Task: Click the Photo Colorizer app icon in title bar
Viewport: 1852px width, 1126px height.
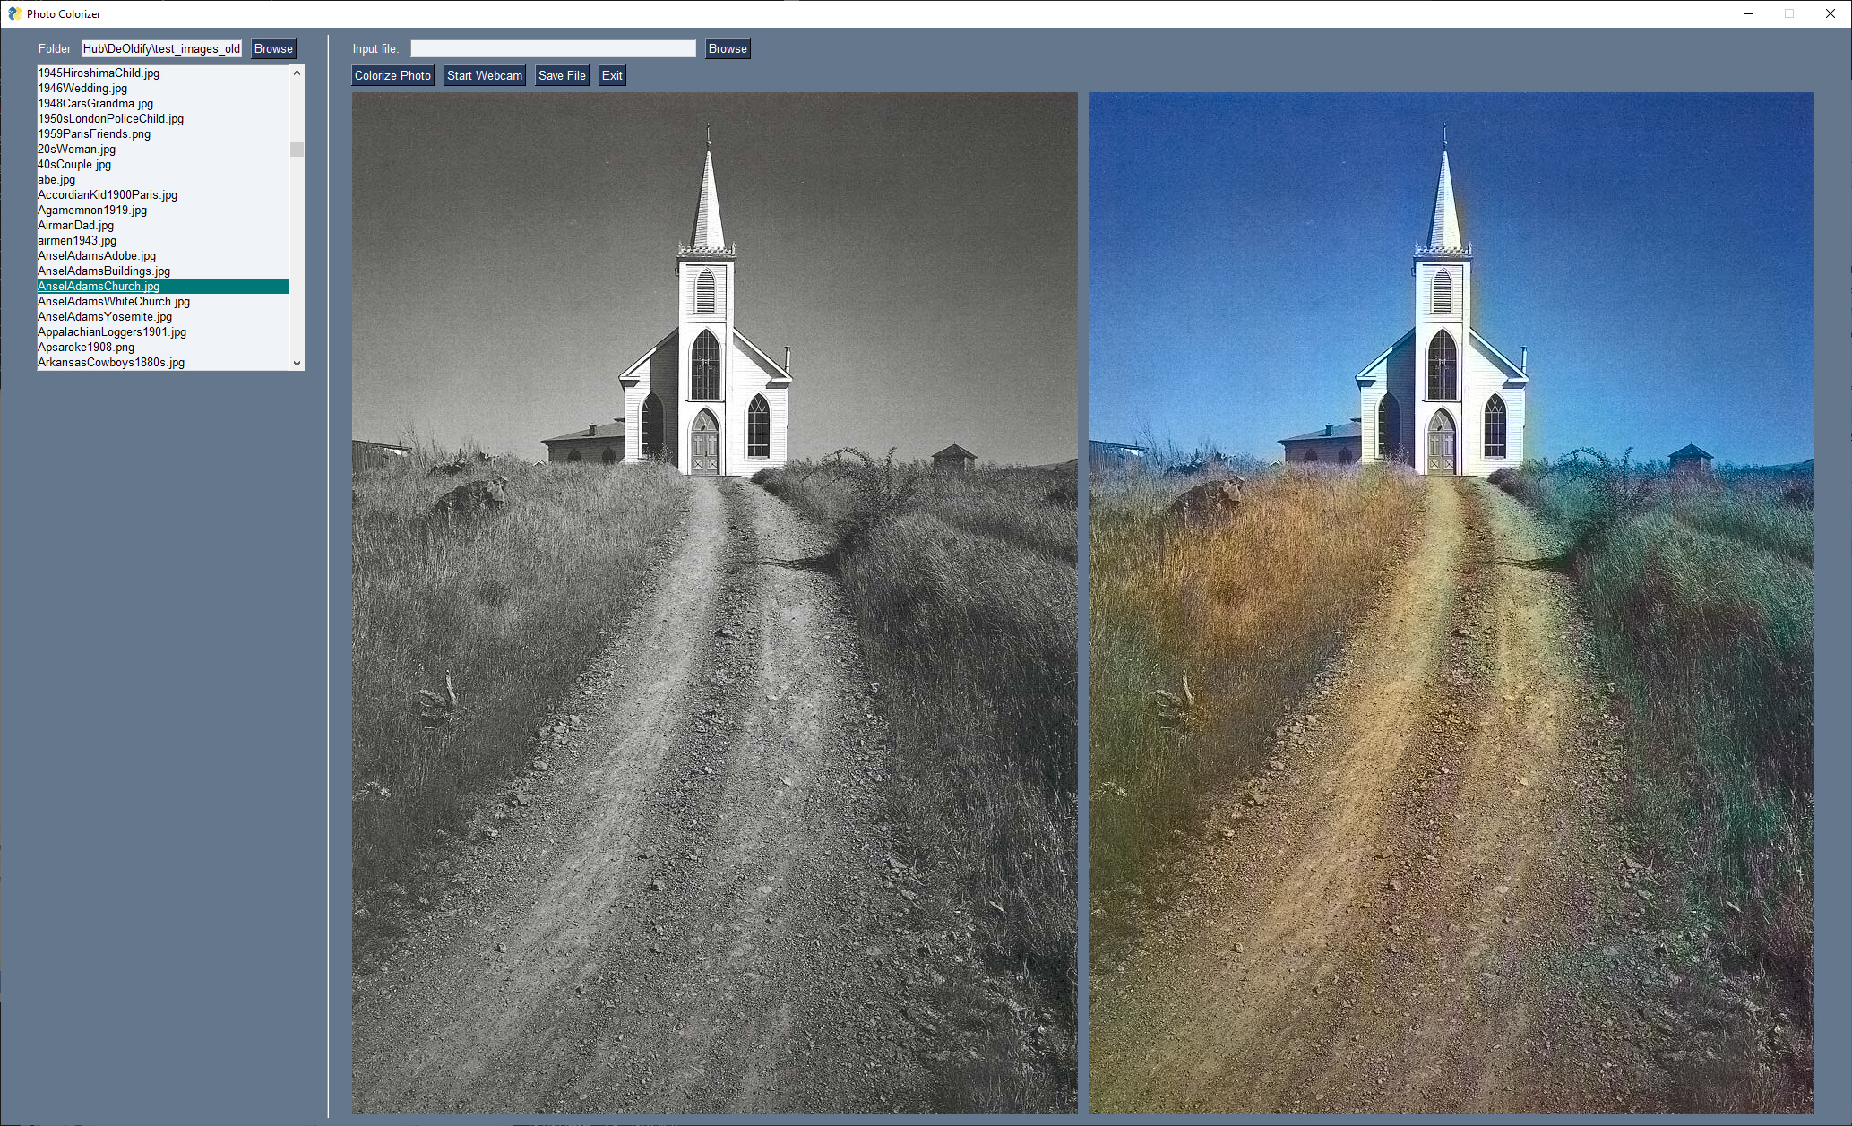Action: pyautogui.click(x=14, y=13)
